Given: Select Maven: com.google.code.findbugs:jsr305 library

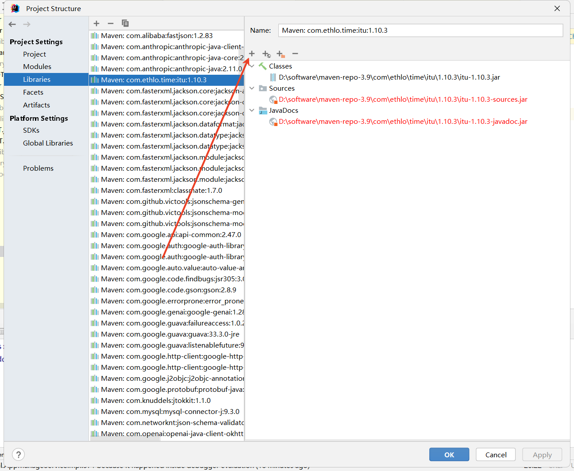Looking at the screenshot, I should click(166, 279).
